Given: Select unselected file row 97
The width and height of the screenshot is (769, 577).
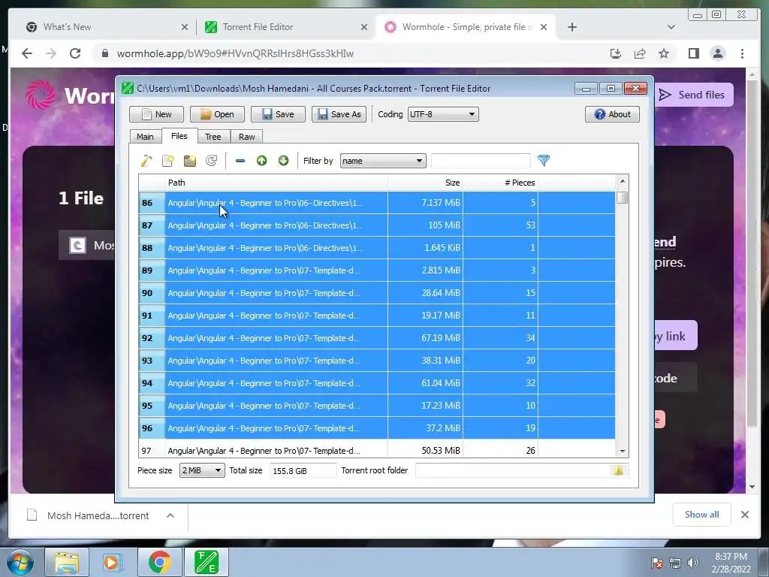Looking at the screenshot, I should point(377,449).
